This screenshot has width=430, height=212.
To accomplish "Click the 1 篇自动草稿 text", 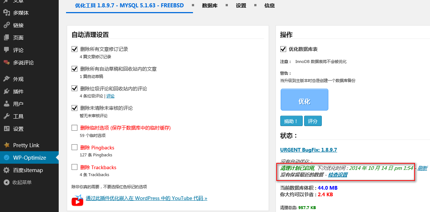I will click(92, 76).
